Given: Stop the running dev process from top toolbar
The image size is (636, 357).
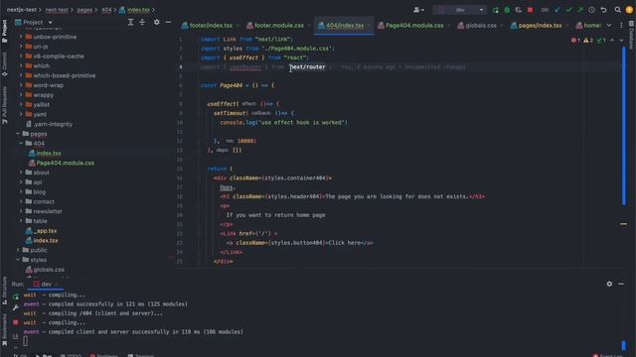Looking at the screenshot, I should pos(530,10).
